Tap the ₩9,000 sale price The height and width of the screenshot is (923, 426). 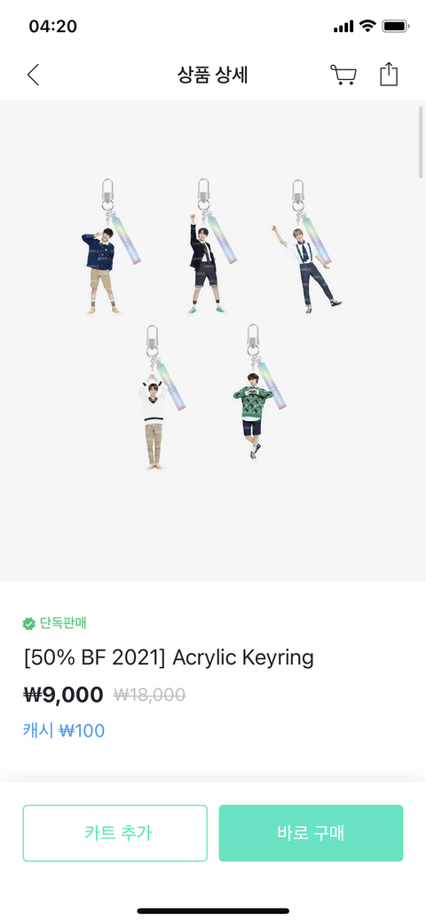64,695
